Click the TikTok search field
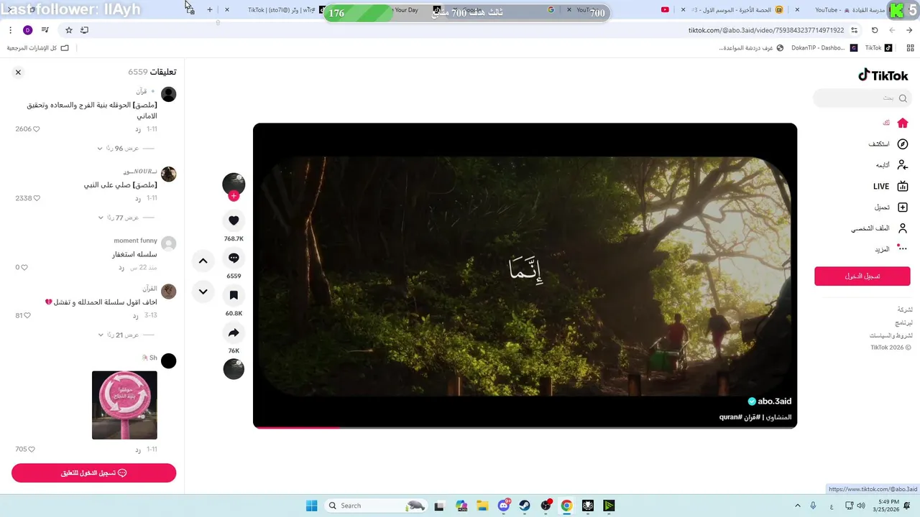Image resolution: width=920 pixels, height=517 pixels. (862, 98)
